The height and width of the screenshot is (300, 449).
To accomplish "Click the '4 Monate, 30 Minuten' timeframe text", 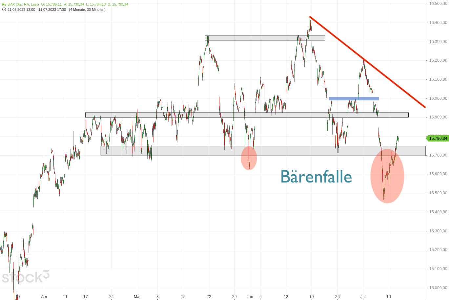I will pyautogui.click(x=87, y=10).
